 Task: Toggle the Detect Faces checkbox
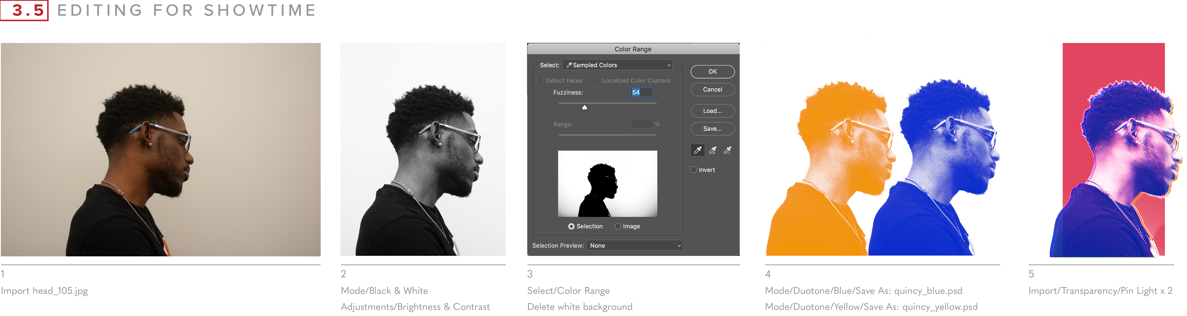click(x=541, y=80)
